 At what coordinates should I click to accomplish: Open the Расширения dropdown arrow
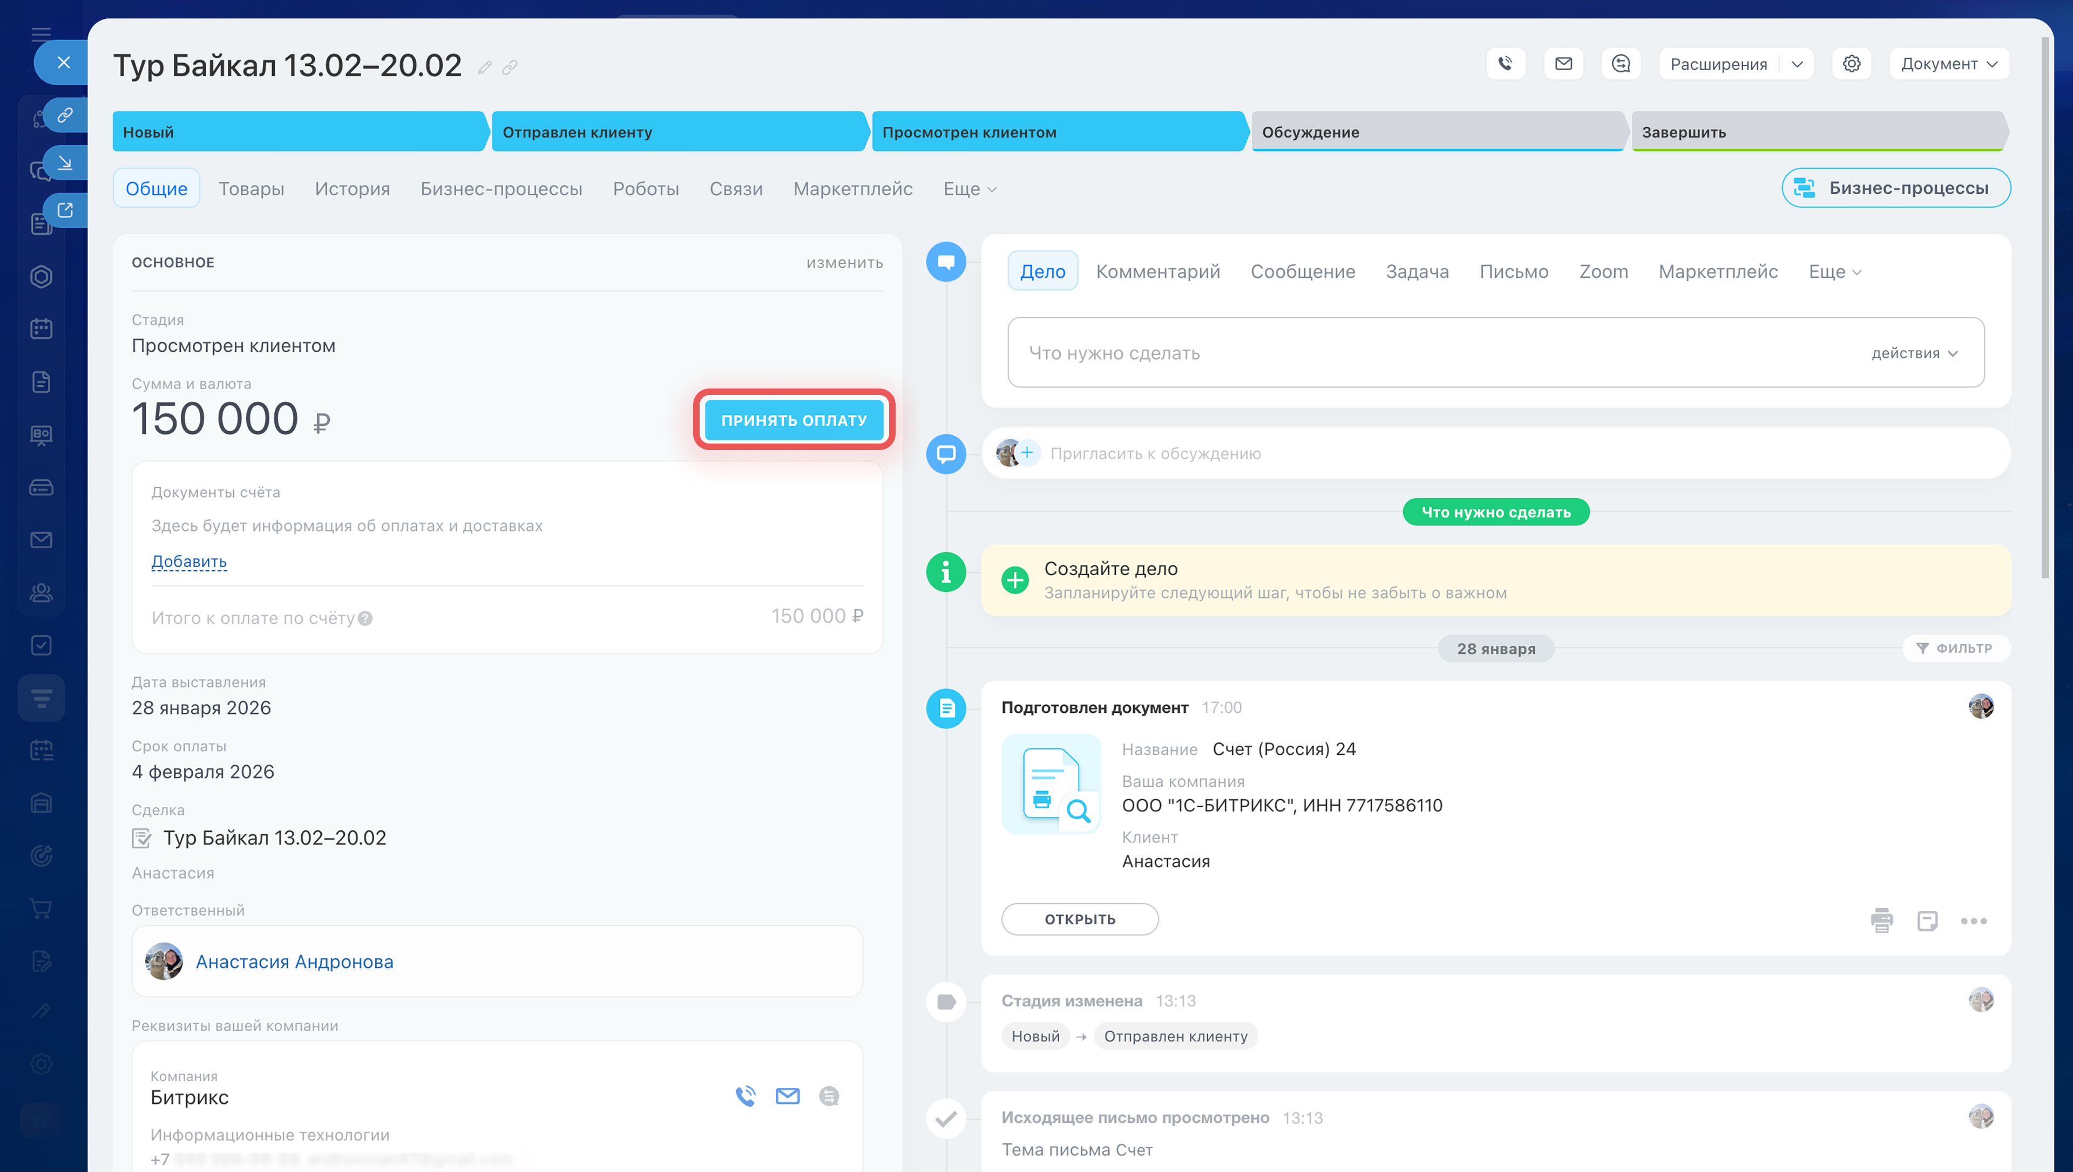point(1796,64)
